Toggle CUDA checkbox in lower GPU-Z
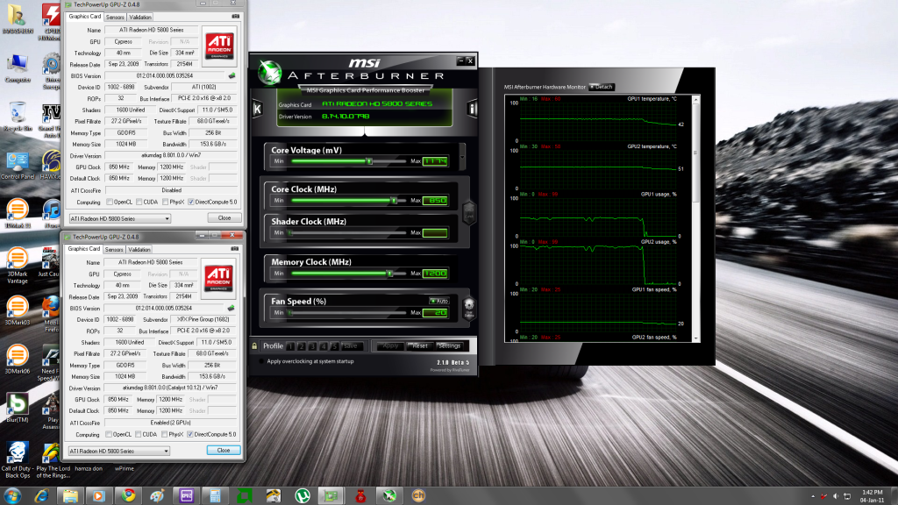Image resolution: width=898 pixels, height=505 pixels. (x=138, y=435)
